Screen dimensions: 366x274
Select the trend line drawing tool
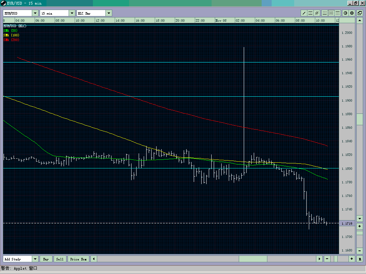coord(304,13)
